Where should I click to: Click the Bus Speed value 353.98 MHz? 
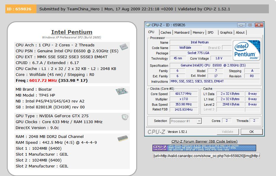[183, 104]
